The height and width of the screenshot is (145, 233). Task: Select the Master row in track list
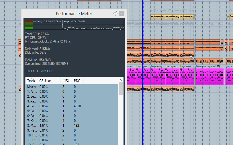click(x=72, y=87)
